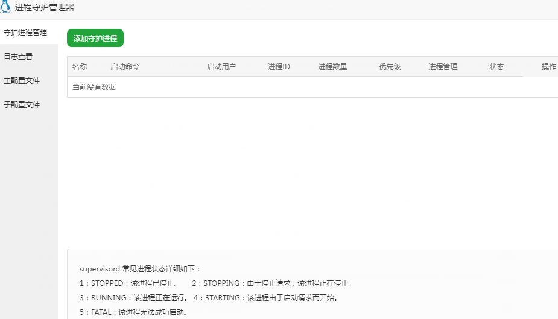Click the 进程数量 column header
The width and height of the screenshot is (558, 319).
tap(332, 66)
